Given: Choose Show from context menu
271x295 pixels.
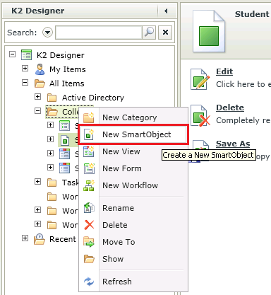Looking at the screenshot, I should point(133,259).
